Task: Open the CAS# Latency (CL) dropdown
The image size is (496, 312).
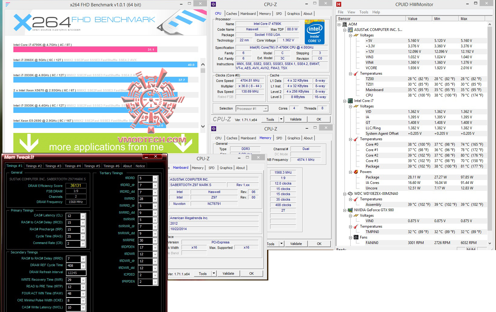Action: pos(83,216)
